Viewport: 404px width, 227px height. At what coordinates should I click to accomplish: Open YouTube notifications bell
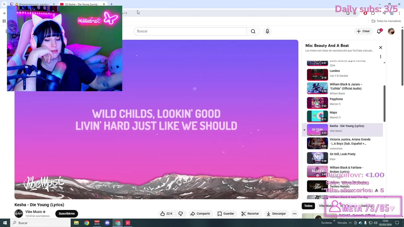379,31
